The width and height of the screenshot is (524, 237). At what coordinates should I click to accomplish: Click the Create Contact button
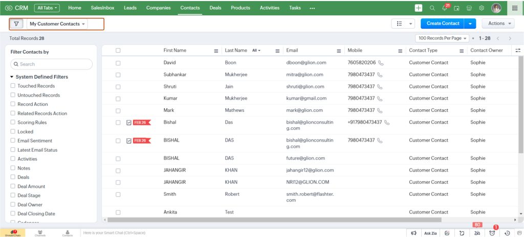443,23
